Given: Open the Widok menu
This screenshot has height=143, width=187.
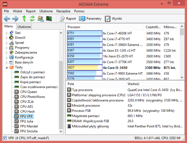Looking at the screenshot, I should coord(18,11).
